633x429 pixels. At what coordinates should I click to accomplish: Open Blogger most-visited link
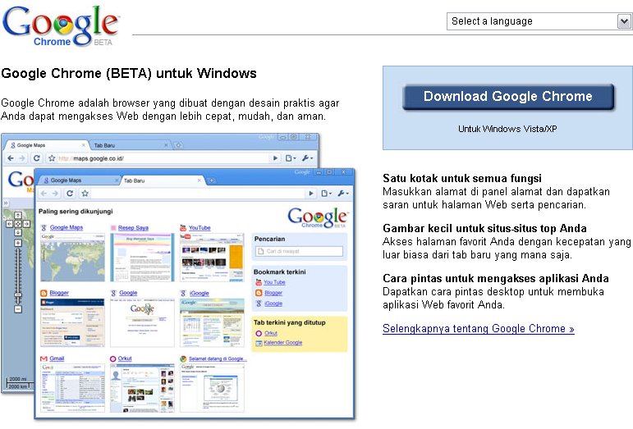click(59, 293)
